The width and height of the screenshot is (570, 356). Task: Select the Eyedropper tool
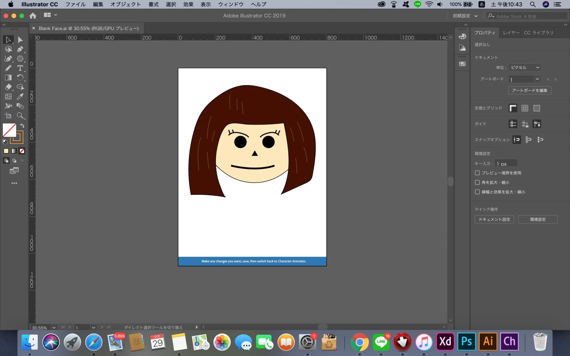pos(20,97)
